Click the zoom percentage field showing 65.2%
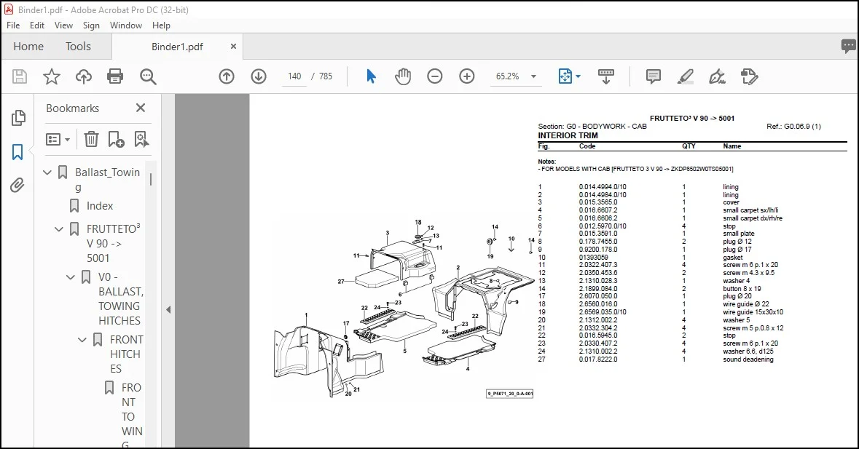The image size is (859, 449). point(507,76)
